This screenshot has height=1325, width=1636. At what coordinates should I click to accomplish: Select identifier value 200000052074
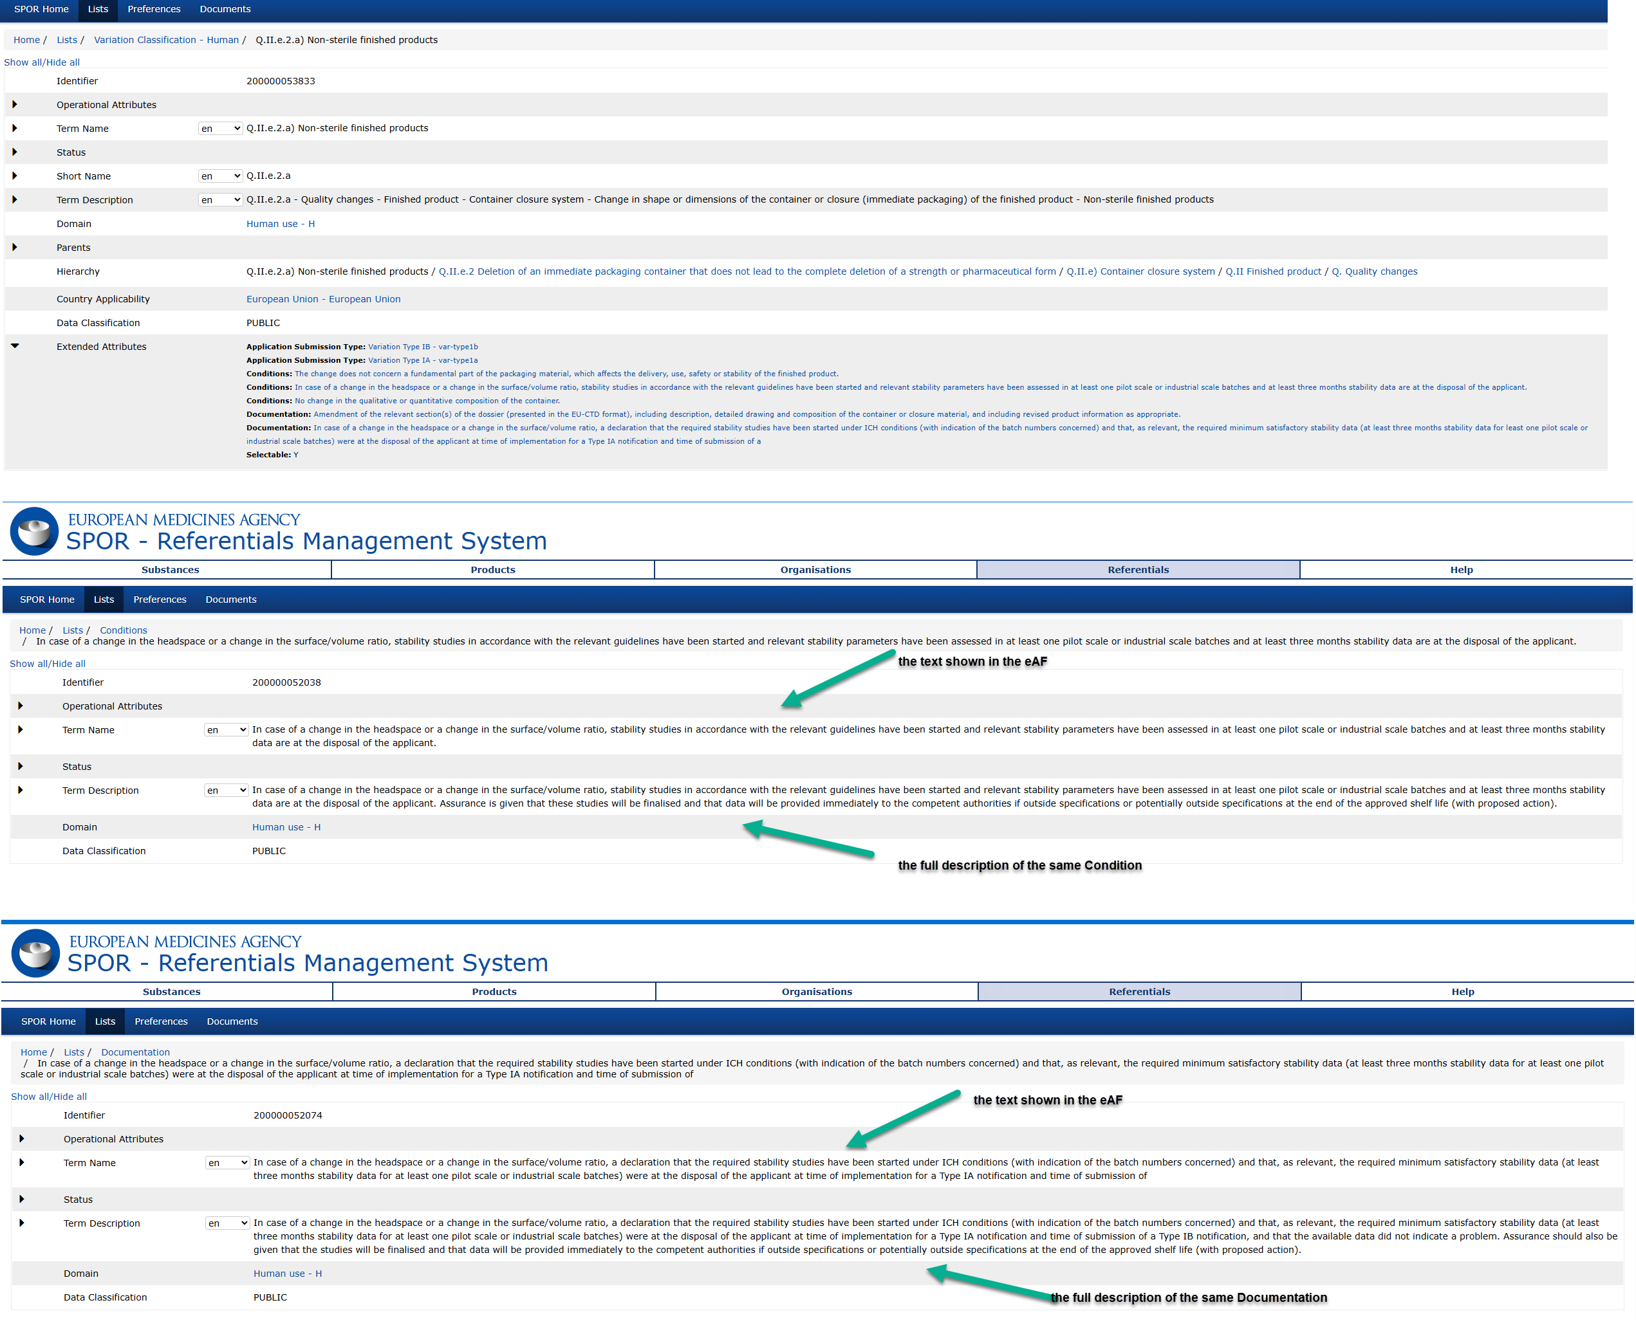click(x=288, y=1116)
